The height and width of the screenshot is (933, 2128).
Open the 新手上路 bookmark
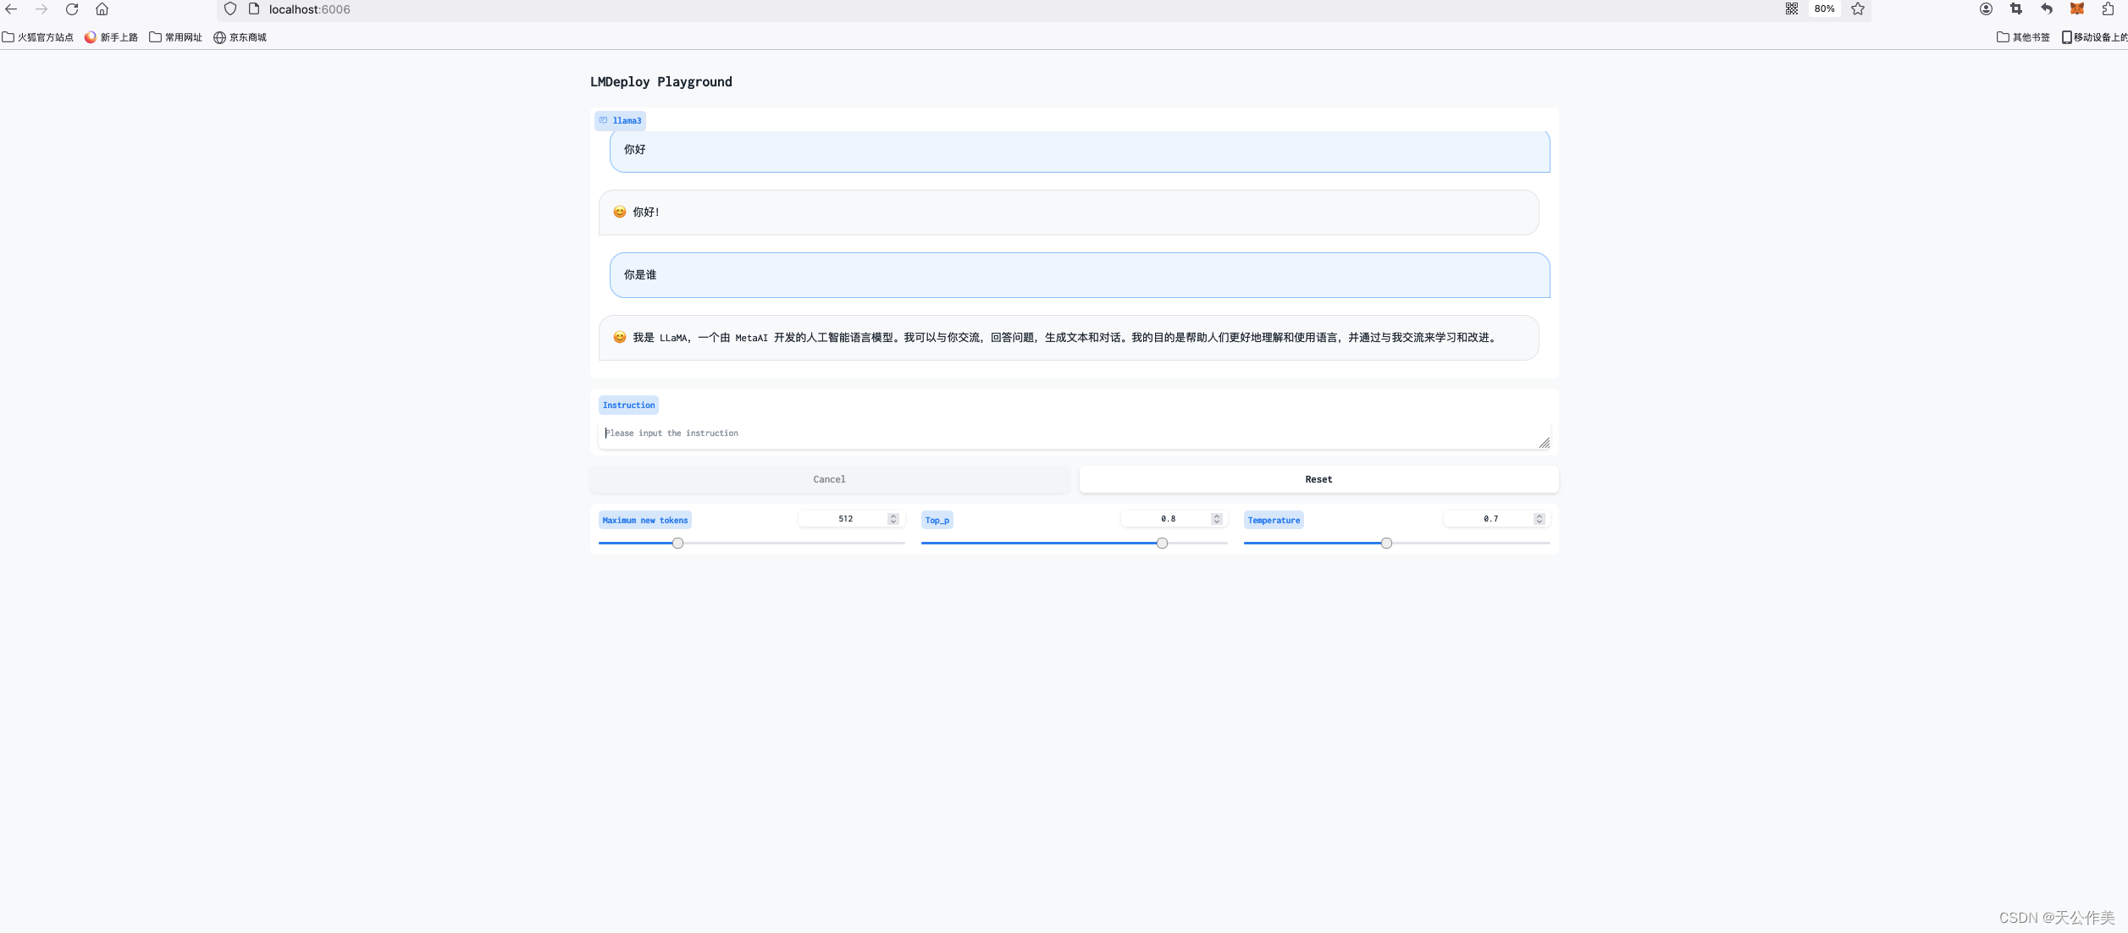tap(112, 37)
